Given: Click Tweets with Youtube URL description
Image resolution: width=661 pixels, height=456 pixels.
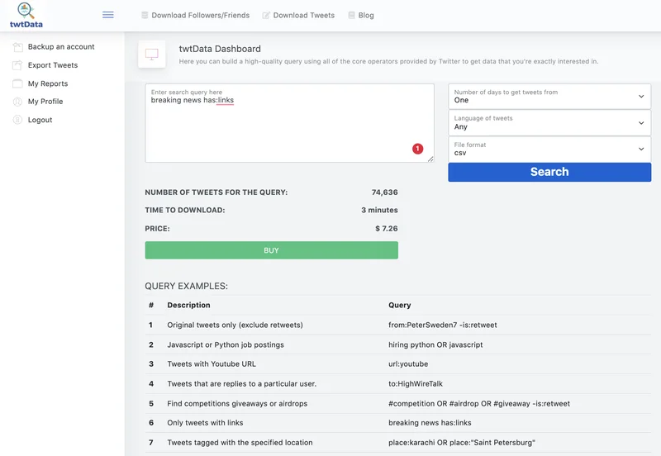Looking at the screenshot, I should point(212,364).
